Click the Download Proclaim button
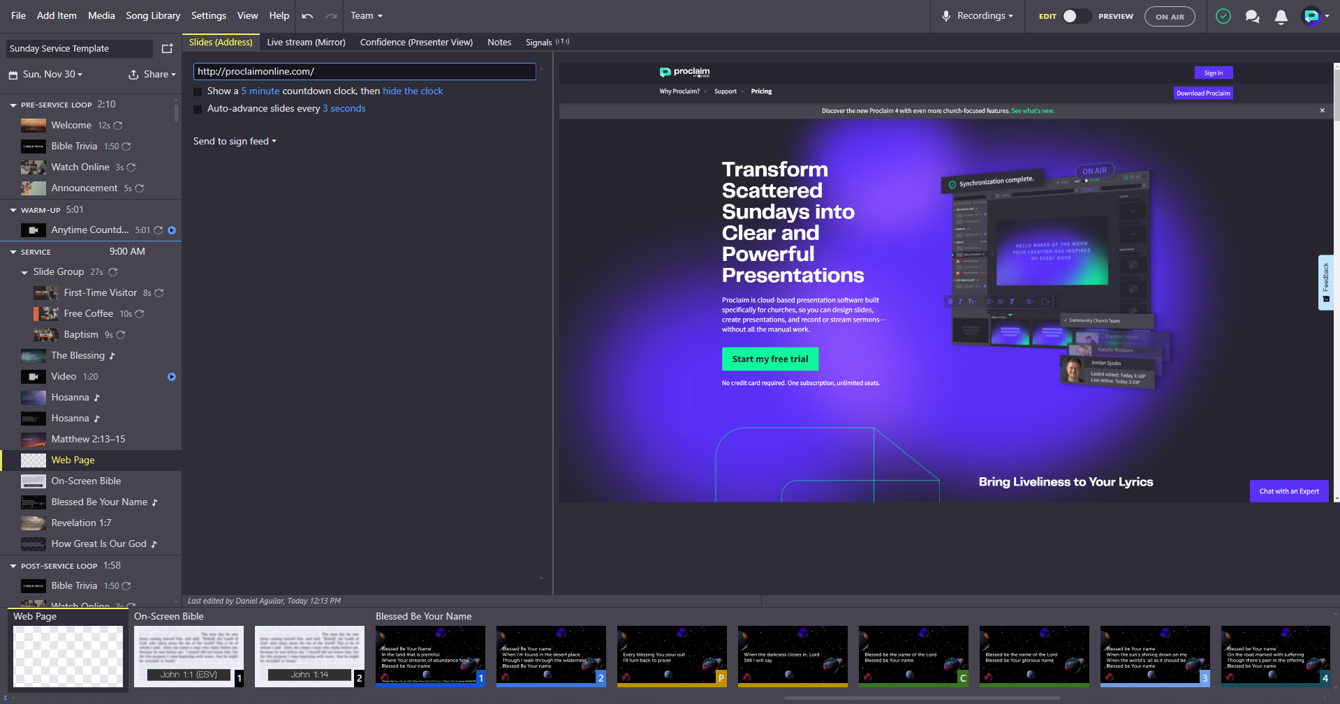The height and width of the screenshot is (704, 1340). pyautogui.click(x=1203, y=93)
